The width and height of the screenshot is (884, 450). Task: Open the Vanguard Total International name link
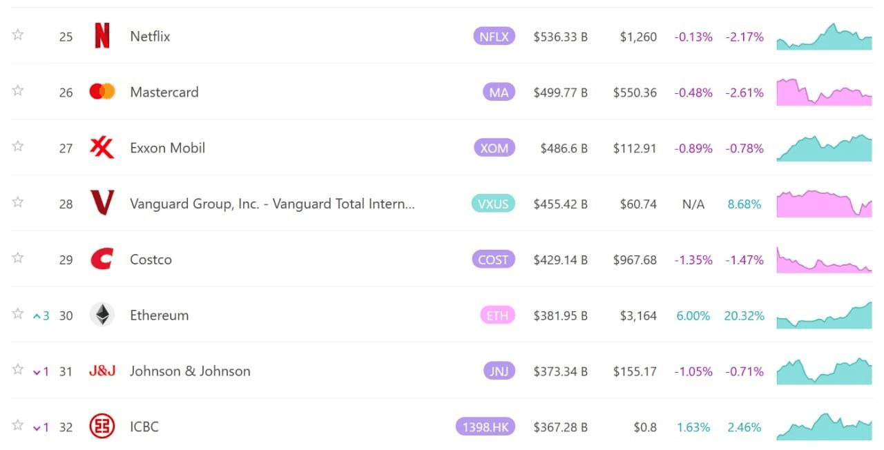tap(272, 204)
